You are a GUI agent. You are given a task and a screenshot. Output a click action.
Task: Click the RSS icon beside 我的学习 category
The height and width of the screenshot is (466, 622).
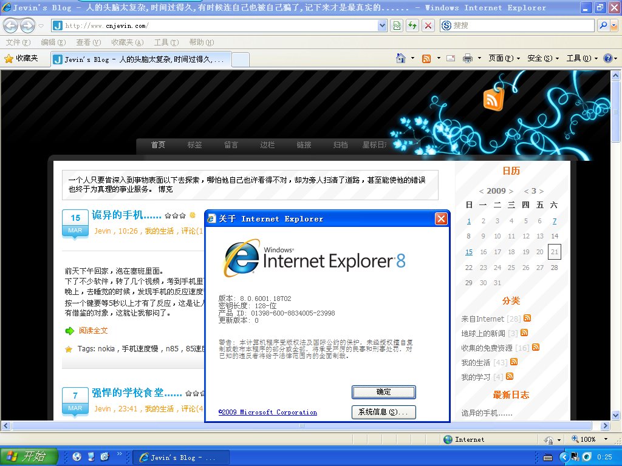(510, 376)
